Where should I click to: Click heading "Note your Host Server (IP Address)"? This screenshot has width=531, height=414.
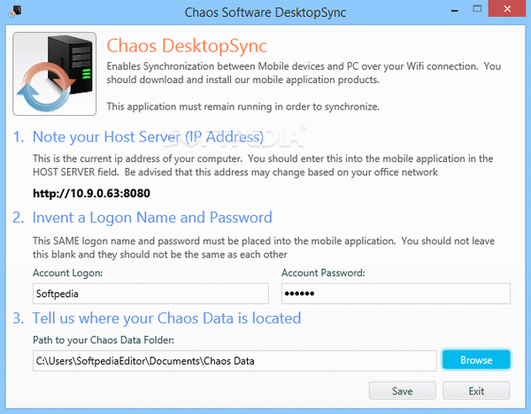148,137
